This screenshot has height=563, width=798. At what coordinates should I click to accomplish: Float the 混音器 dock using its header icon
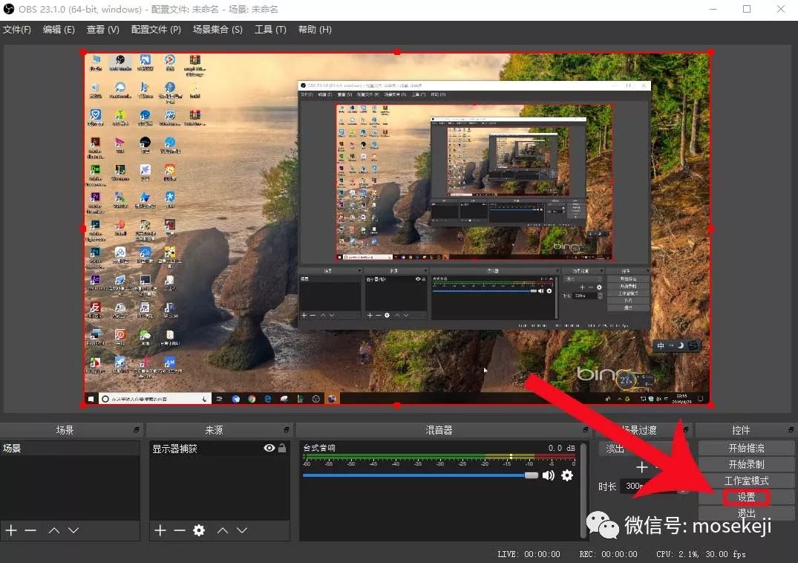pyautogui.click(x=585, y=430)
